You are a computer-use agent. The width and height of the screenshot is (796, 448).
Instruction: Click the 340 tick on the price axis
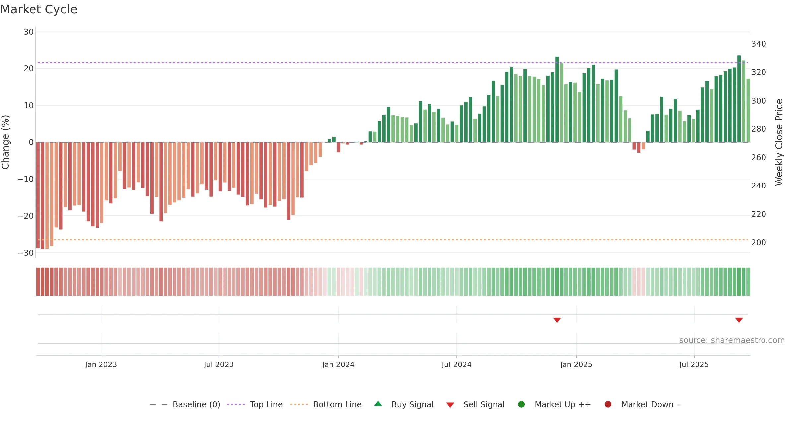(x=759, y=44)
